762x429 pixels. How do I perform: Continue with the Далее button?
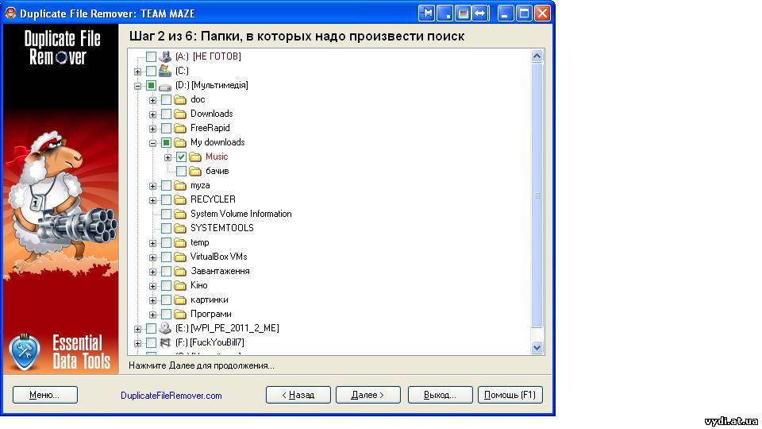tap(368, 395)
